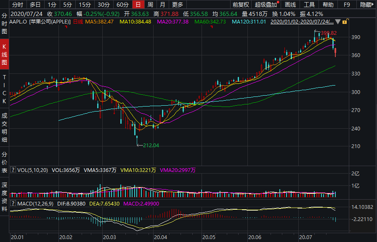Click the yellow unlock padlock icon
The width and height of the screenshot is (377, 242).
coord(345,21)
